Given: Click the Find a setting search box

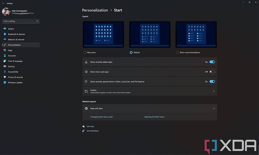Looking at the screenshot, I should [21, 21].
